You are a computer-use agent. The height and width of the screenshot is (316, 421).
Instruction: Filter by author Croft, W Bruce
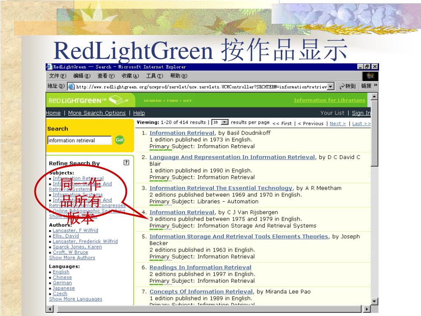click(70, 252)
